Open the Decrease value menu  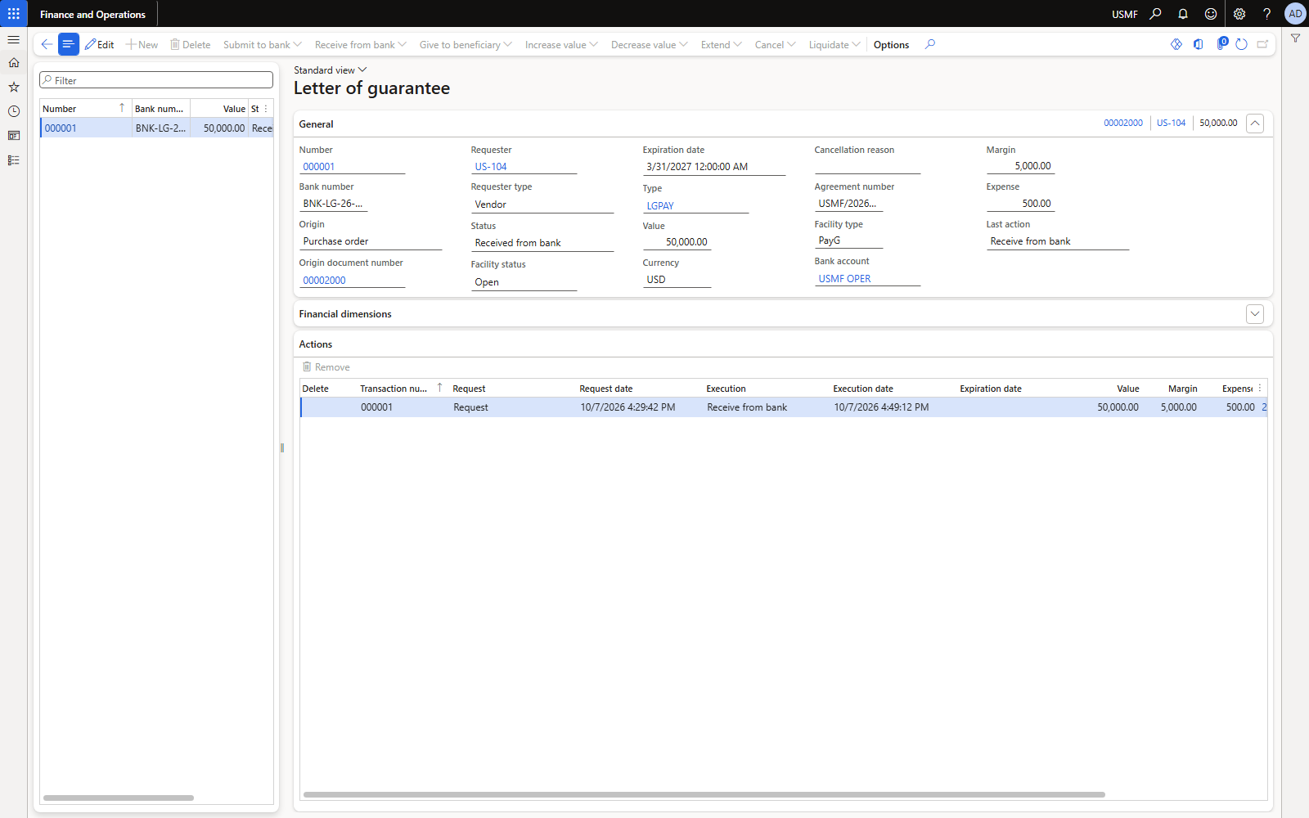click(650, 44)
